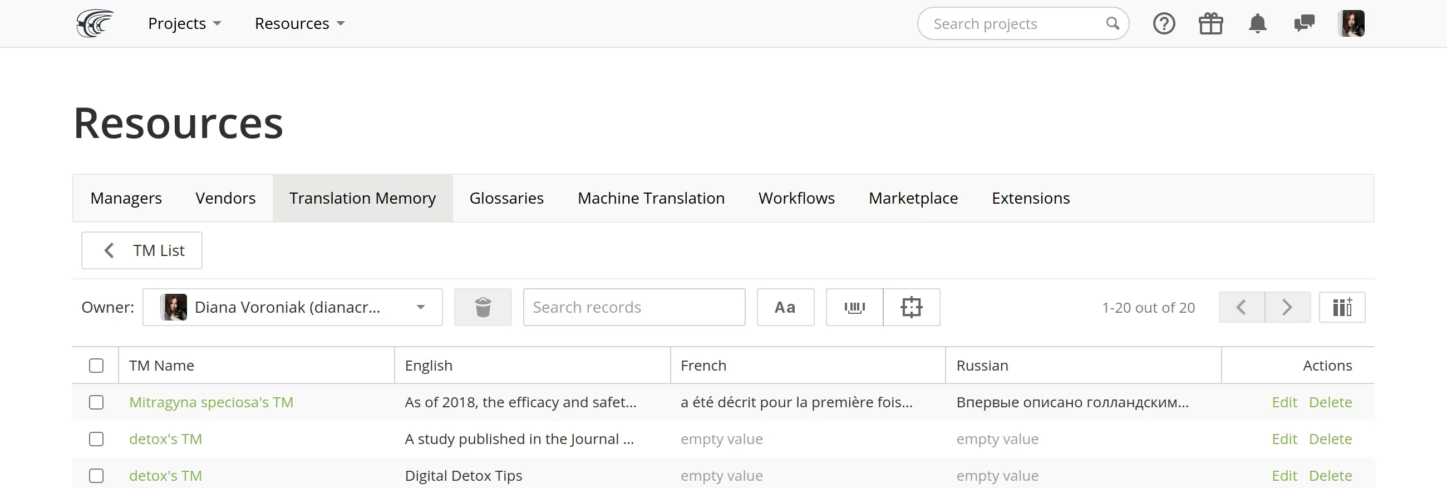
Task: Open the Machine Translation tab
Action: pyautogui.click(x=651, y=198)
